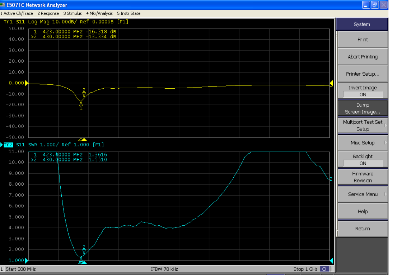393x275 pixels.
Task: Click the Start 300 MHz status field
Action: coord(21,269)
